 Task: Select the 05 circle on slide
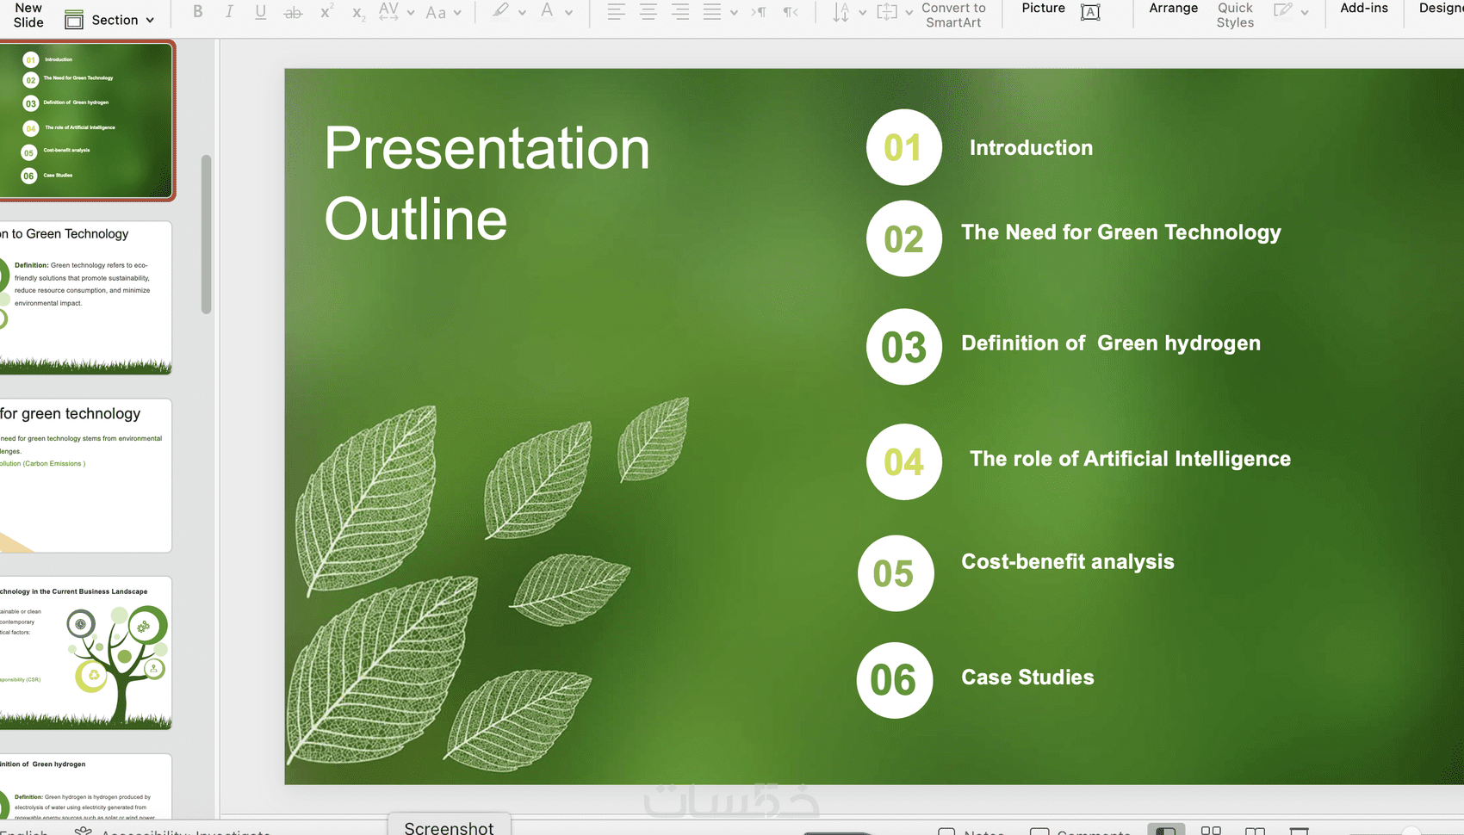[895, 573]
